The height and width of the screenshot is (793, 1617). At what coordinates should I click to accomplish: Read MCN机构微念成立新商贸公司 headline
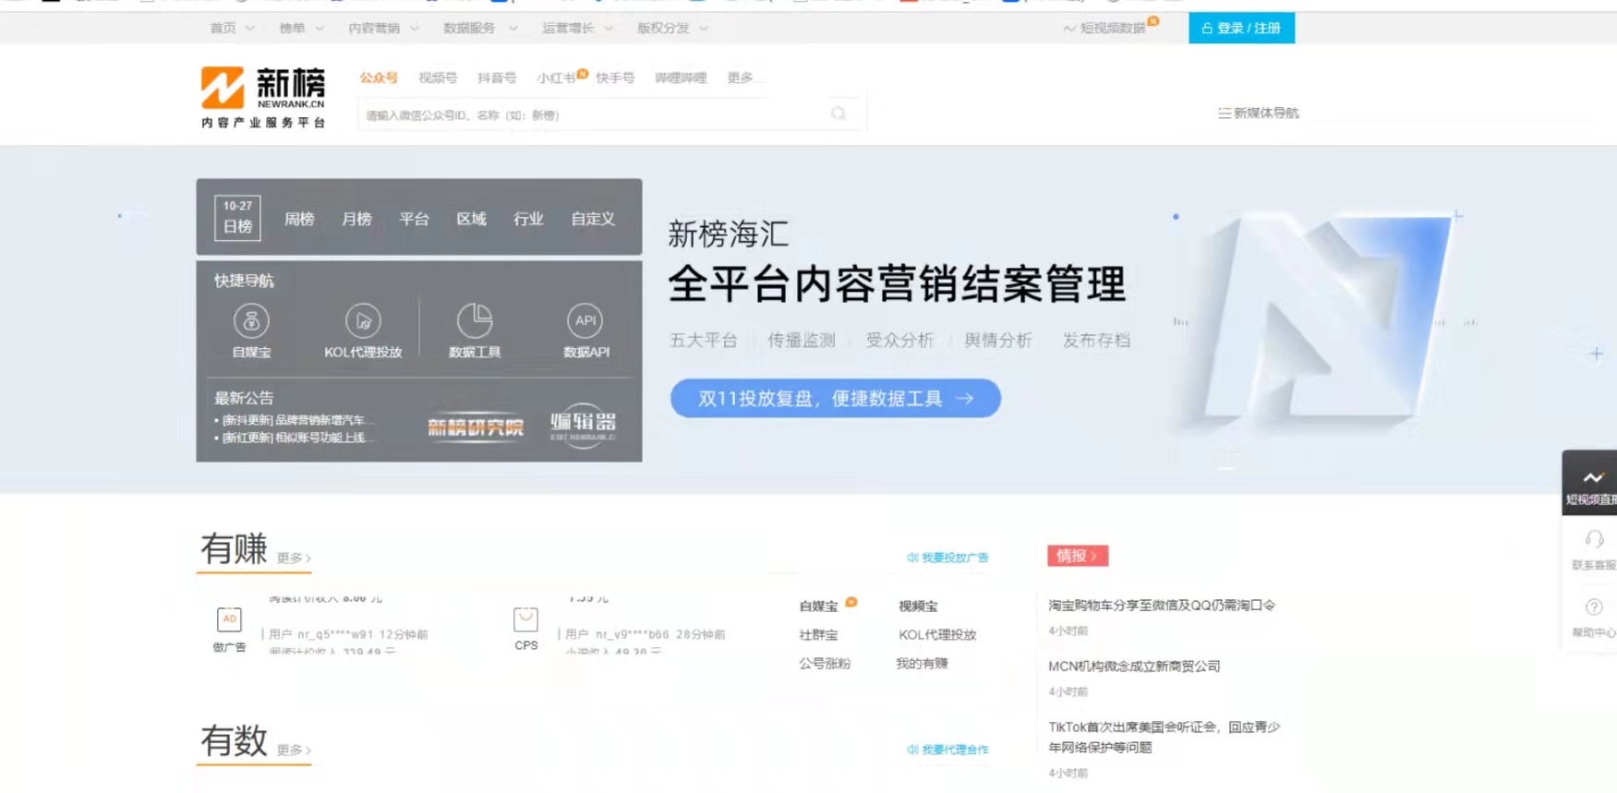(1134, 667)
